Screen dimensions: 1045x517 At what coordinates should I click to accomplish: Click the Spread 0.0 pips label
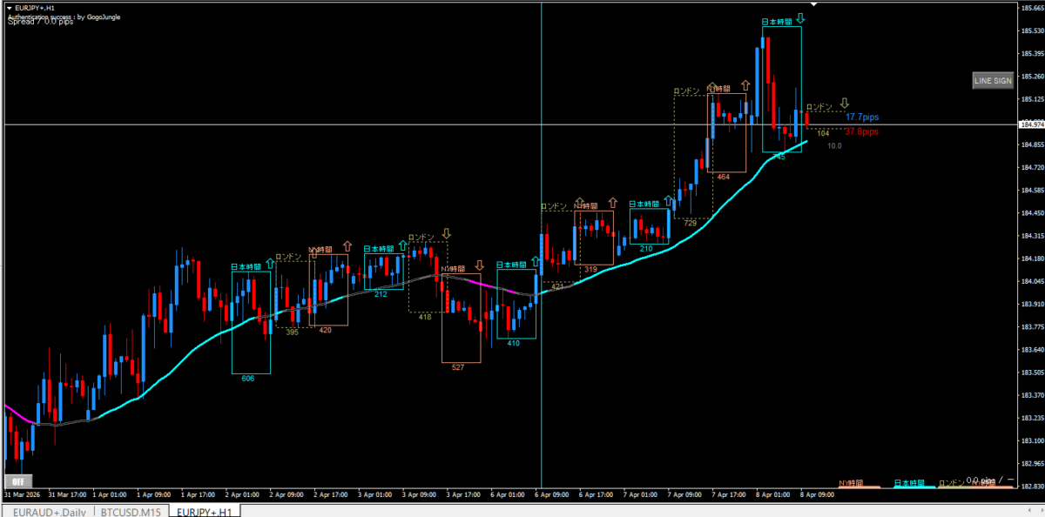pyautogui.click(x=41, y=22)
